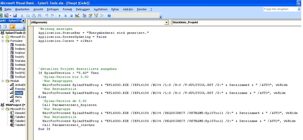Select the frmStück form in tree

pyautogui.click(x=20, y=77)
